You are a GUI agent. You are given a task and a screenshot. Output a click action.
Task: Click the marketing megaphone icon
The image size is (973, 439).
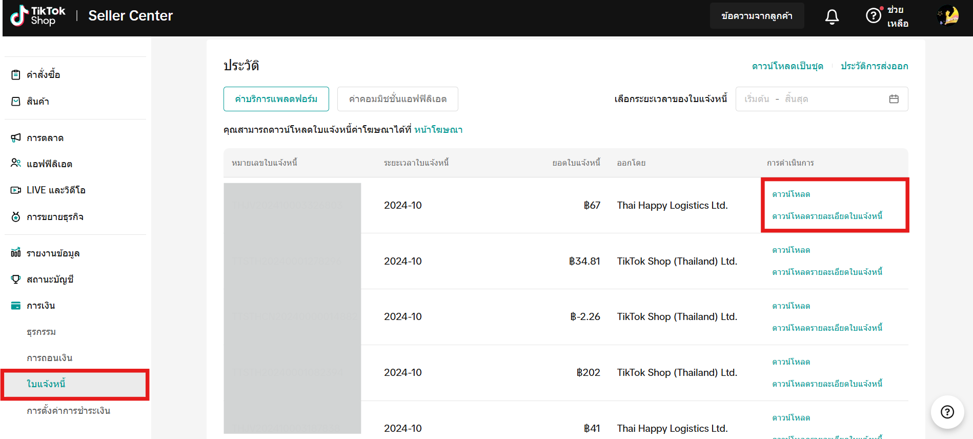pos(16,138)
